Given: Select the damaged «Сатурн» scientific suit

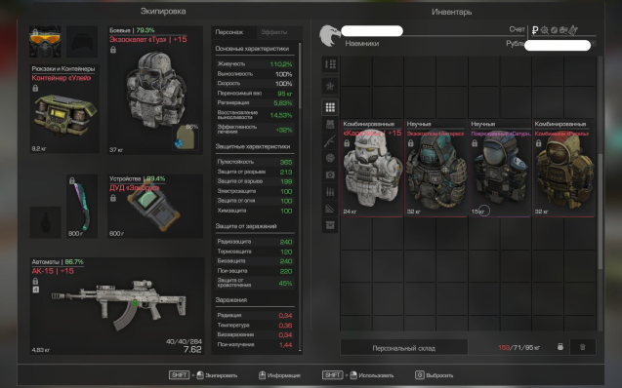Looking at the screenshot, I should click(500, 169).
